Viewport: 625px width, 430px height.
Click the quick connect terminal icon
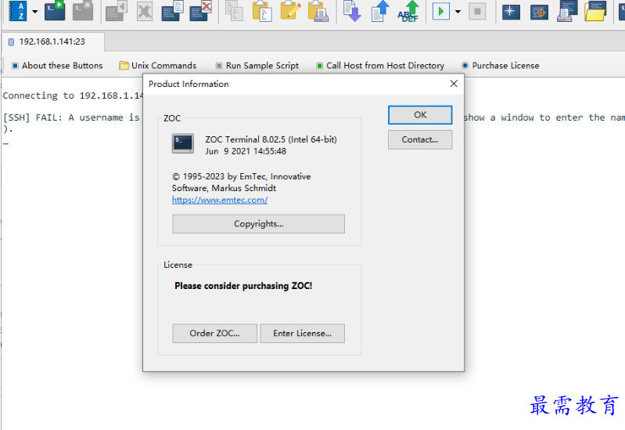pos(55,11)
